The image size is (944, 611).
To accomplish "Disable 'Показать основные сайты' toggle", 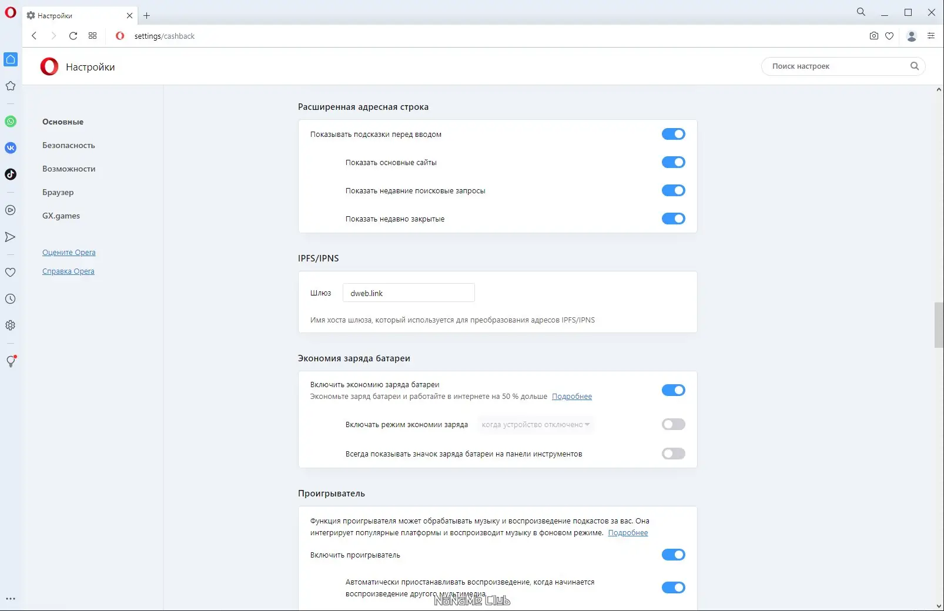I will click(673, 162).
